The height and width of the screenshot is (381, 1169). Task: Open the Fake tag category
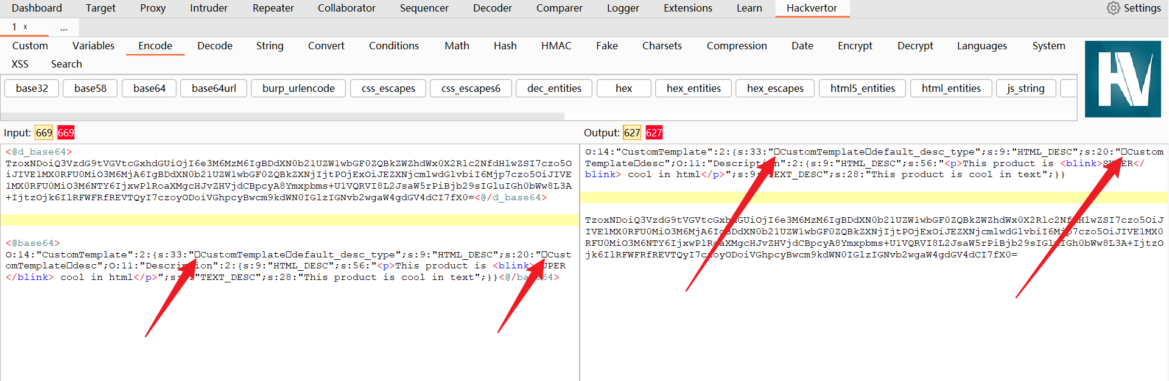pyautogui.click(x=607, y=46)
